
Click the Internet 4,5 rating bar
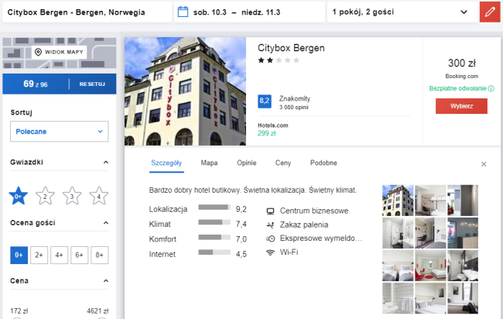pyautogui.click(x=214, y=252)
